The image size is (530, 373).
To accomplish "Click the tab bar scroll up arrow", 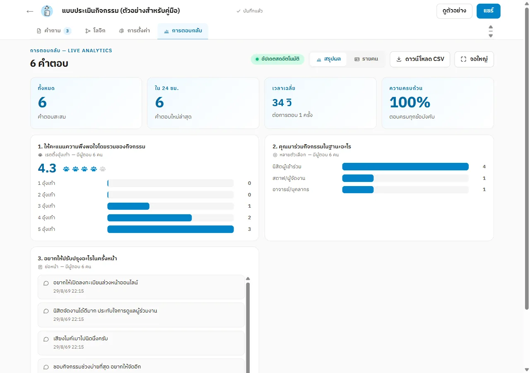I will click(491, 27).
